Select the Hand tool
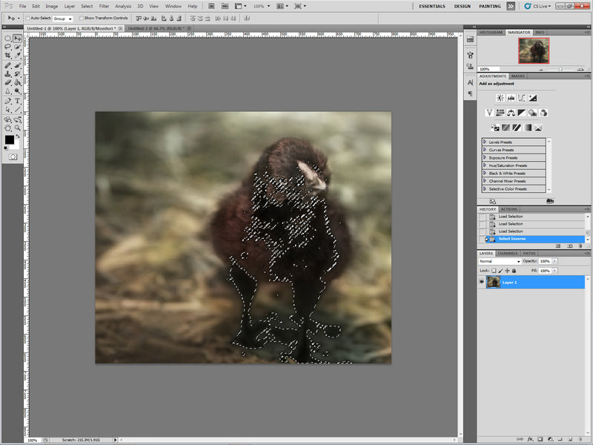This screenshot has width=593, height=445. point(7,128)
